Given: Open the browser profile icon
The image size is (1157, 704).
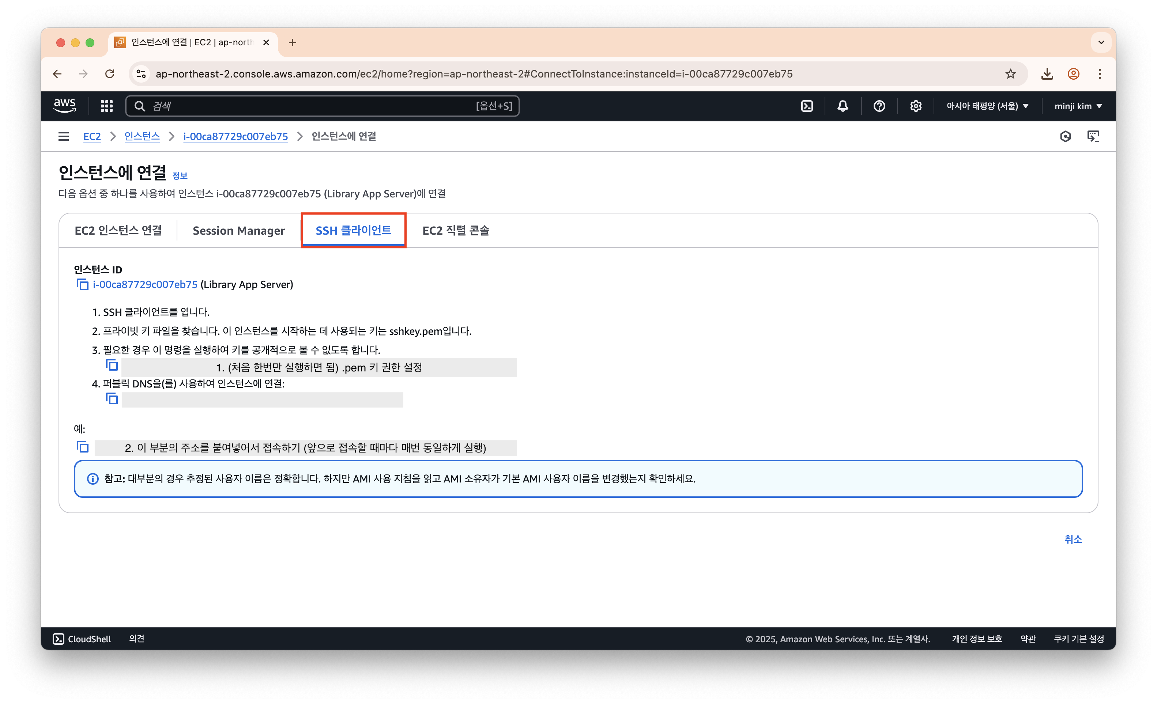Looking at the screenshot, I should (x=1073, y=74).
